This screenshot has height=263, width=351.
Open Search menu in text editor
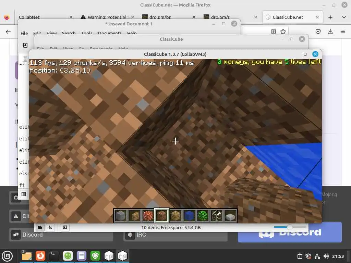[69, 33]
